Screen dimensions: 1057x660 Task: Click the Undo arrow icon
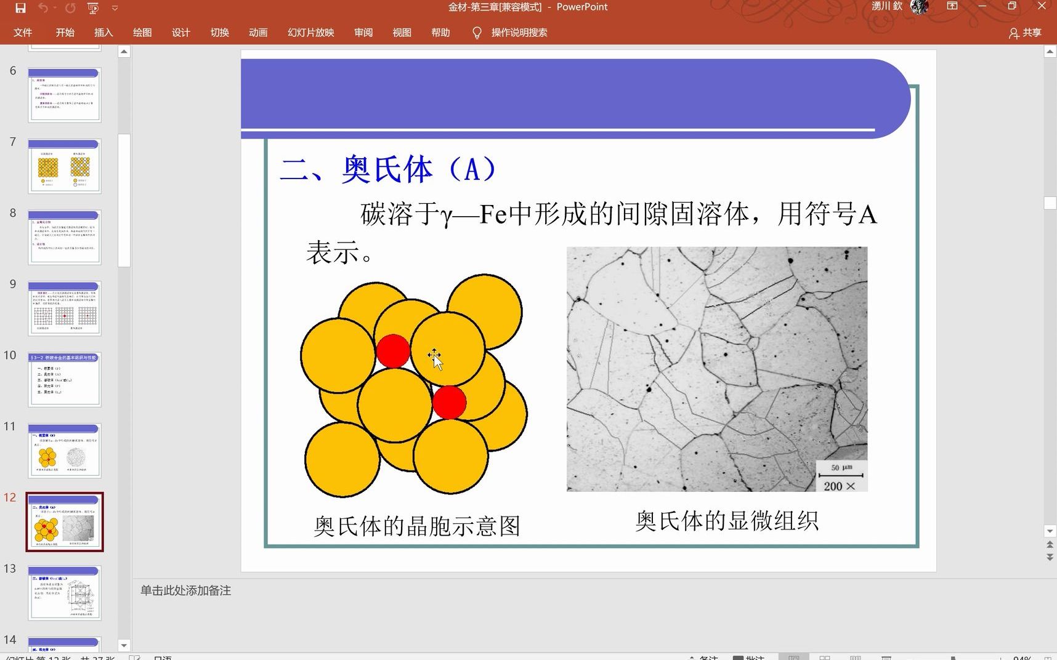[43, 8]
